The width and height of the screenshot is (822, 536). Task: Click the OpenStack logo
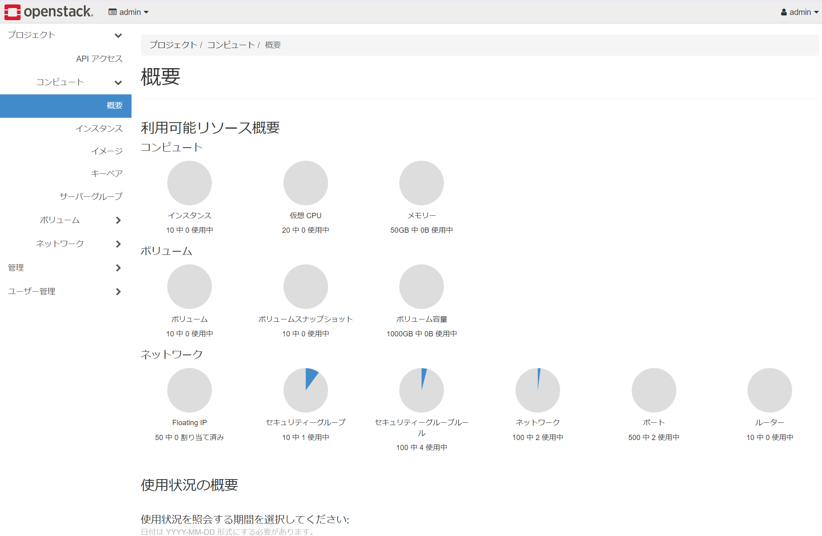(x=48, y=12)
